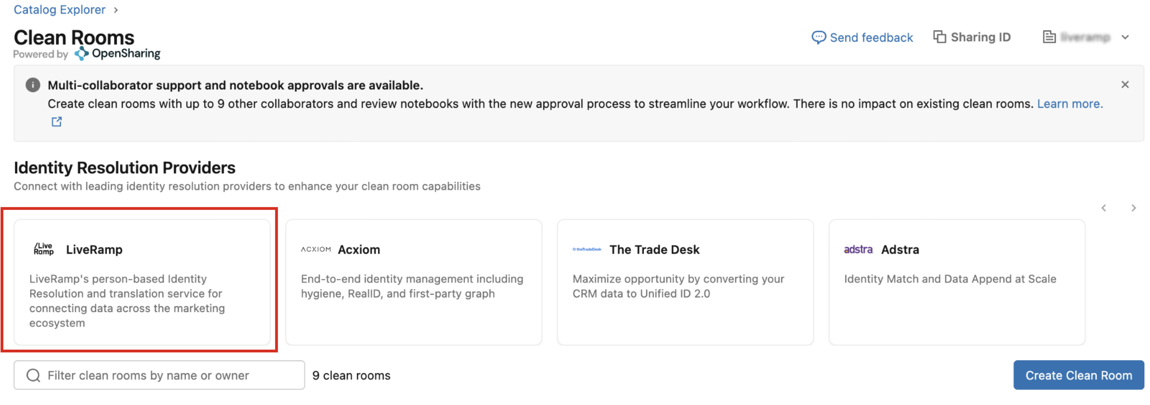Select the Acxiom provider card
The image size is (1150, 405).
pyautogui.click(x=413, y=282)
